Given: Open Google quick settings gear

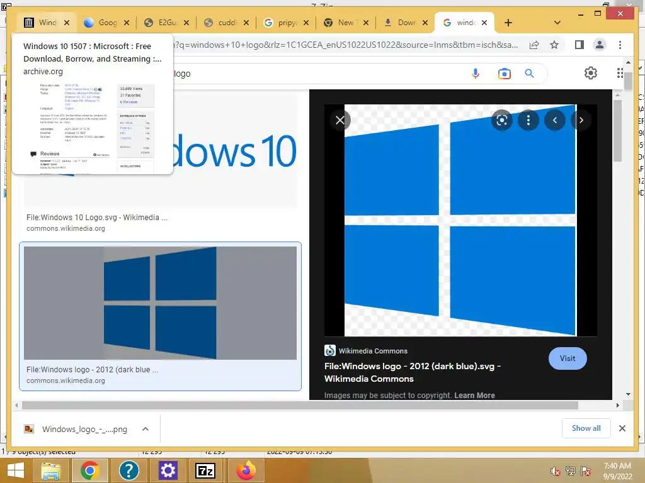Looking at the screenshot, I should pos(591,73).
